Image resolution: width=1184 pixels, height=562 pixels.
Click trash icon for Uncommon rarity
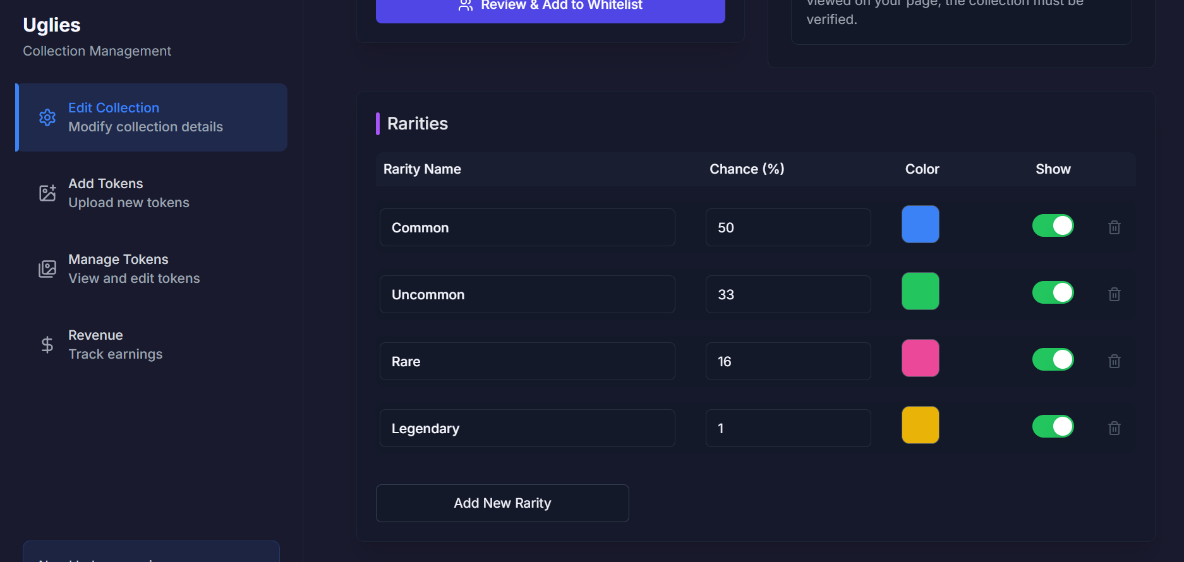click(x=1115, y=294)
